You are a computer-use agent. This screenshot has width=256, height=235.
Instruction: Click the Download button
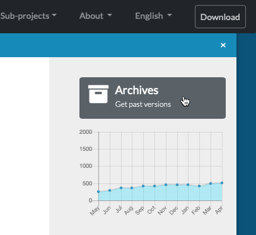click(220, 17)
